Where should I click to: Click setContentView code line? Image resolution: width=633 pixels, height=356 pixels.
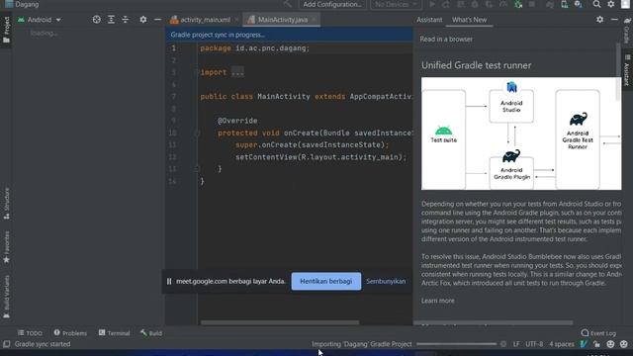click(x=320, y=157)
